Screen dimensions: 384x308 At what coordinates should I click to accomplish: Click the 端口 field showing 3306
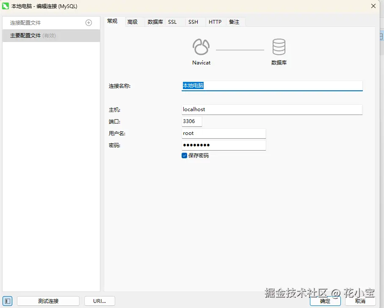tap(192, 121)
